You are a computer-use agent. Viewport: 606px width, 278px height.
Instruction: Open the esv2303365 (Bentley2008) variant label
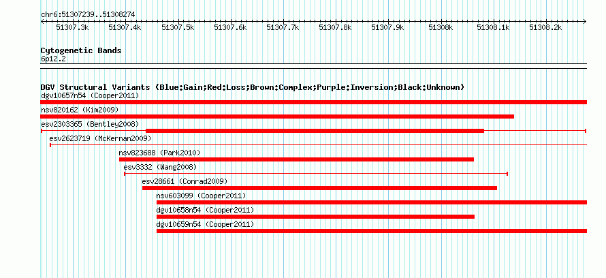coord(90,124)
